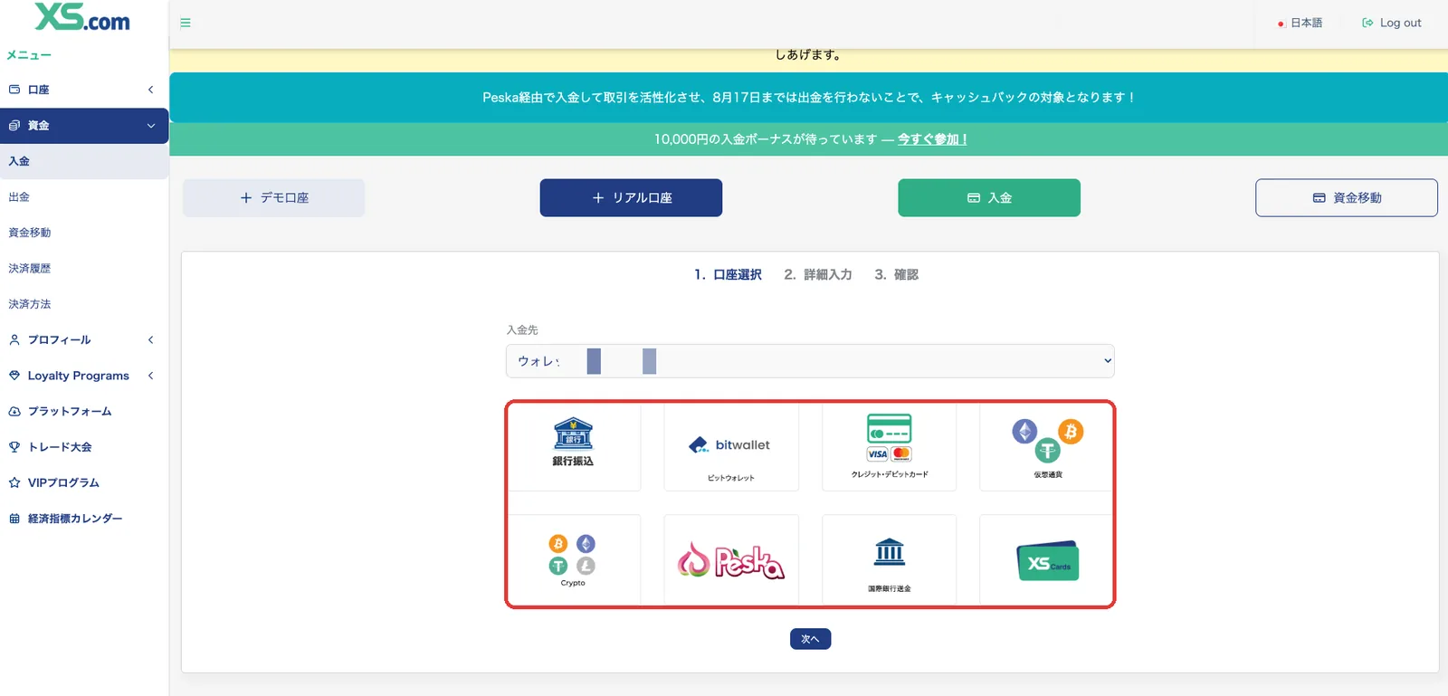Choose Peska as deposit method
Image resolution: width=1448 pixels, height=696 pixels.
click(x=731, y=559)
